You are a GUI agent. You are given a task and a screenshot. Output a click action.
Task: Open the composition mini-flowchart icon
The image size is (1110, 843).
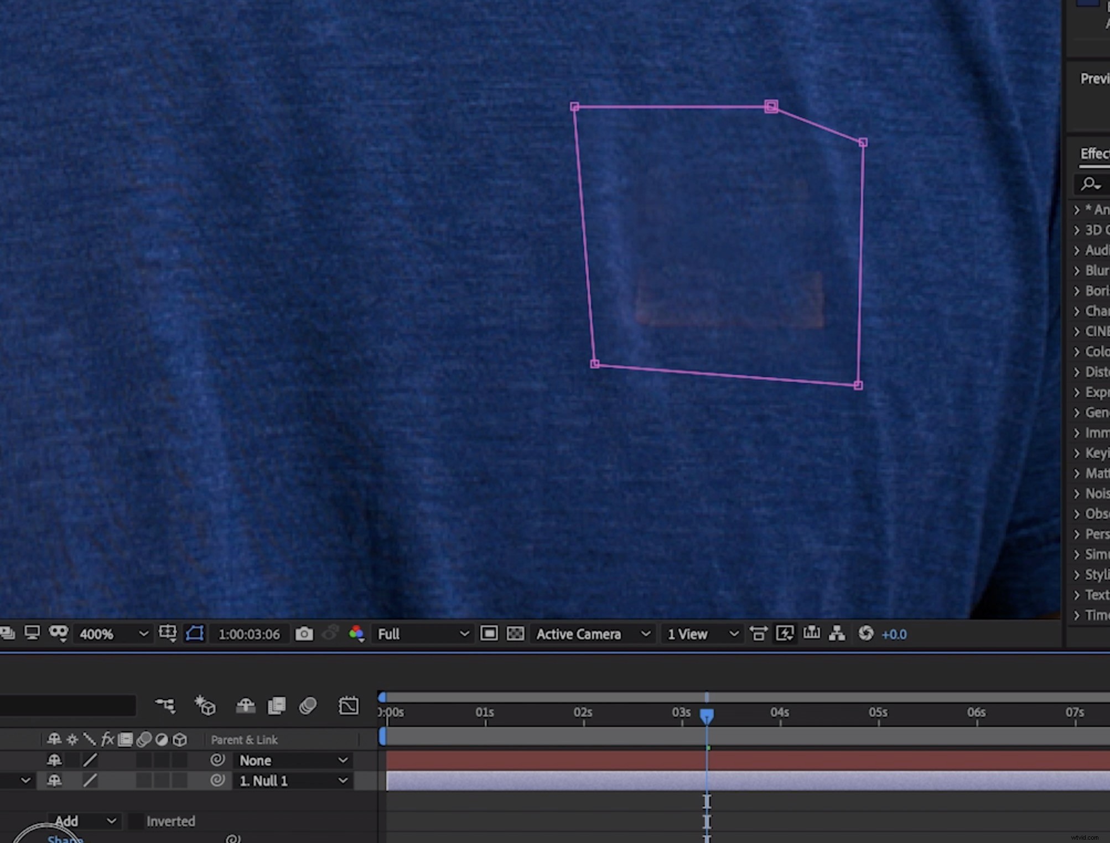pyautogui.click(x=837, y=634)
